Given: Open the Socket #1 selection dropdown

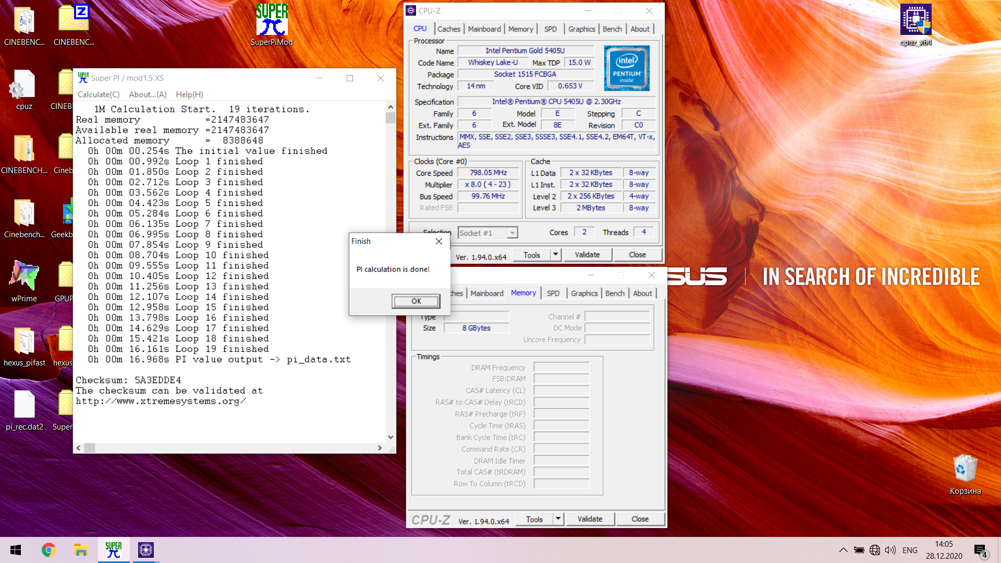Looking at the screenshot, I should click(487, 233).
